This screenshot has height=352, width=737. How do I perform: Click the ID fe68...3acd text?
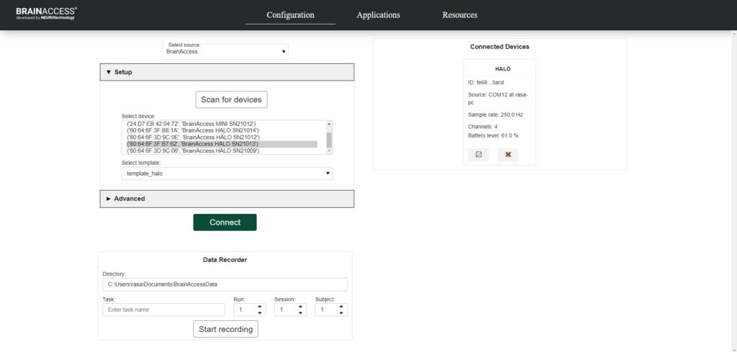pos(486,83)
